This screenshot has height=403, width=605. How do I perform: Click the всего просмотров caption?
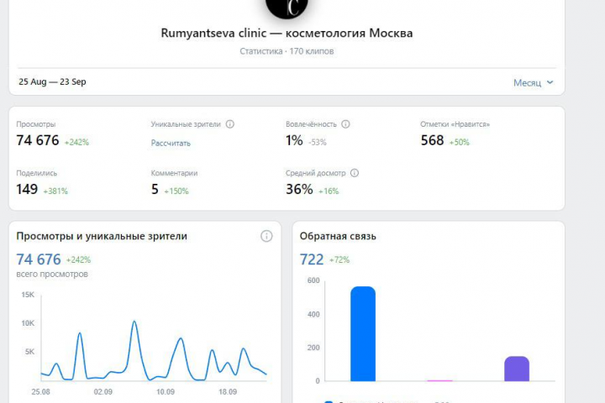click(52, 275)
